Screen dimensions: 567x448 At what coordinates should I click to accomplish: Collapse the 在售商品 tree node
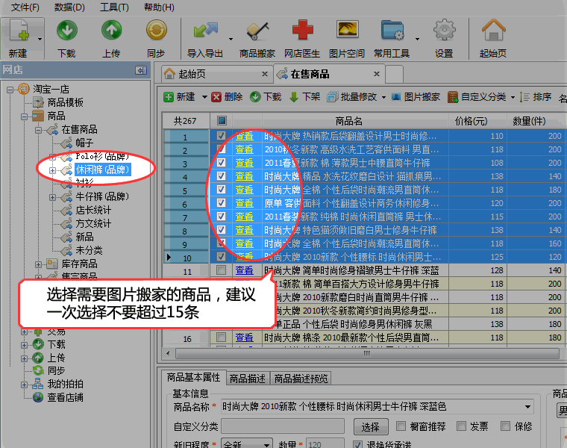[38, 130]
